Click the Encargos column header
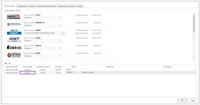The height and width of the screenshot is (105, 200). (x=58, y=67)
